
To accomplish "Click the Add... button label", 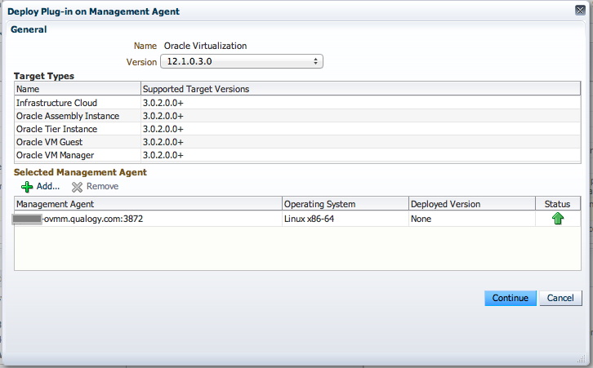I will [48, 186].
